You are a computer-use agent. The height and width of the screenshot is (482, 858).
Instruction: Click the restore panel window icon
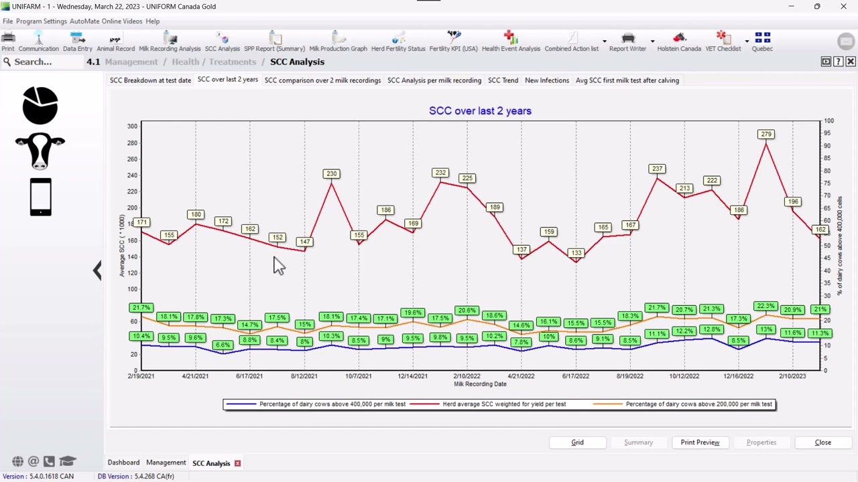point(826,62)
